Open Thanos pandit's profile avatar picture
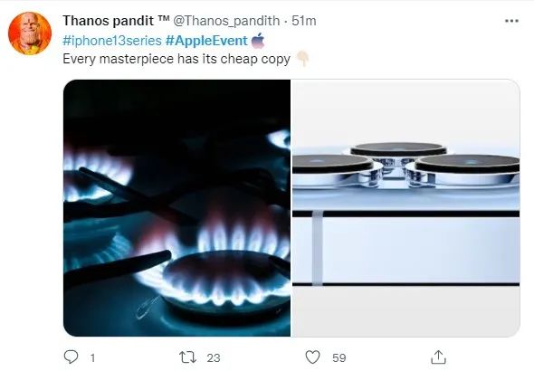 pos(30,33)
